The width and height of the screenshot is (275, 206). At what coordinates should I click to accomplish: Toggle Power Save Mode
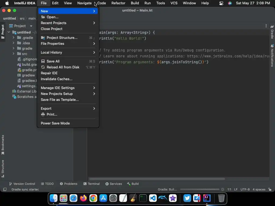tap(68, 123)
